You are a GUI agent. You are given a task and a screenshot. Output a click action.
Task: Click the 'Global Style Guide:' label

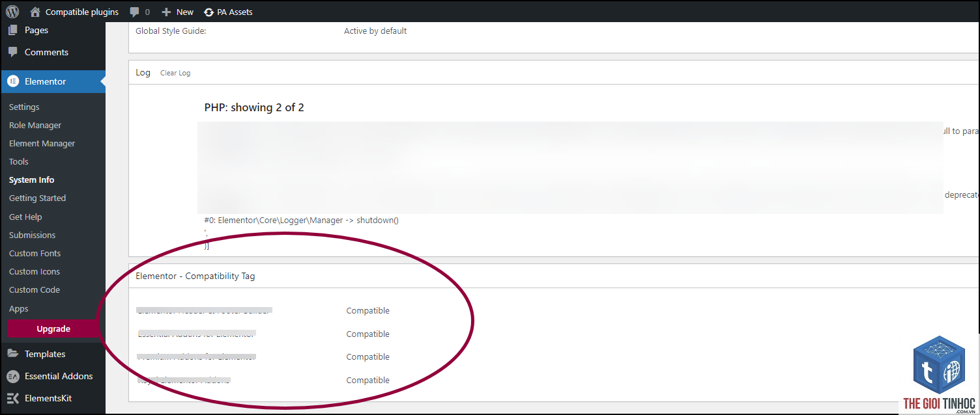click(x=171, y=31)
